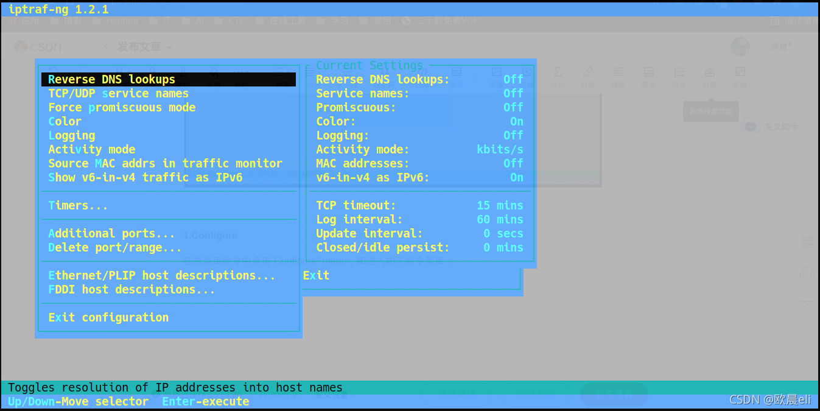820x411 pixels.
Task: Choose Activity mode in the configuration menu
Action: [x=91, y=149]
